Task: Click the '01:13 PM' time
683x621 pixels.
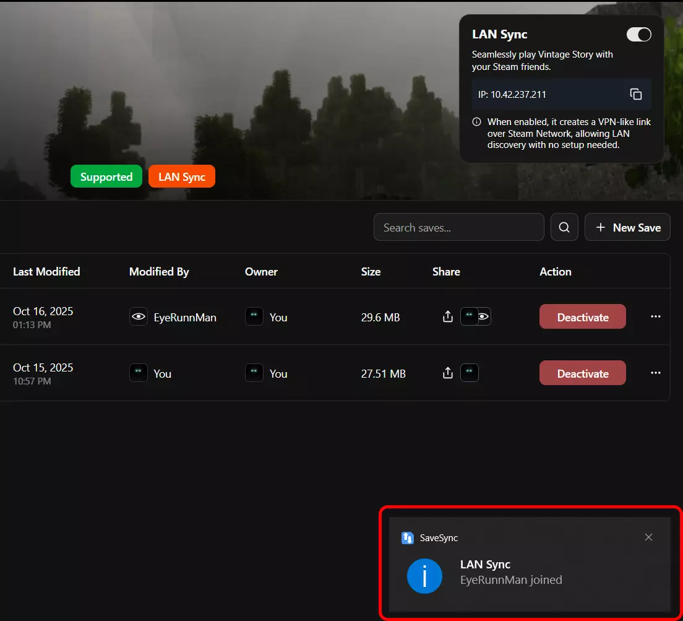Action: tap(32, 324)
